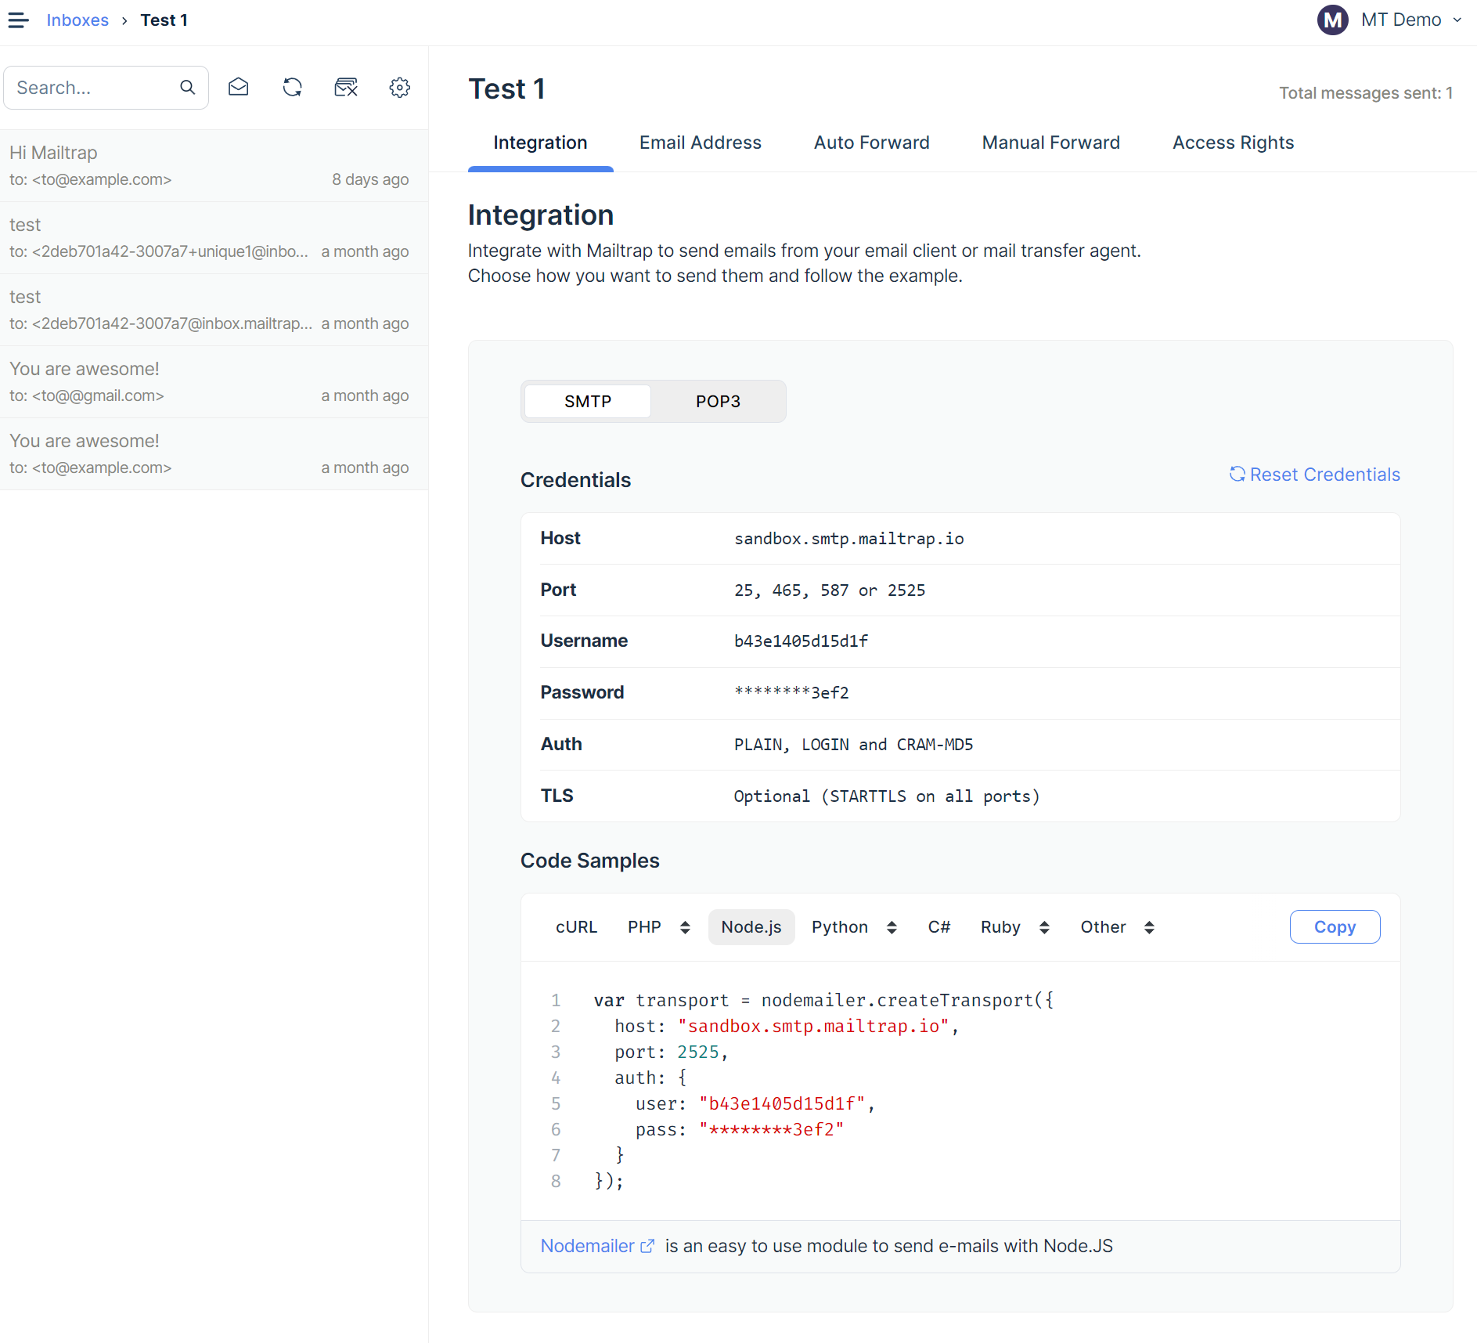The width and height of the screenshot is (1477, 1343).
Task: Open Nodemailer via the external link icon
Action: (648, 1246)
